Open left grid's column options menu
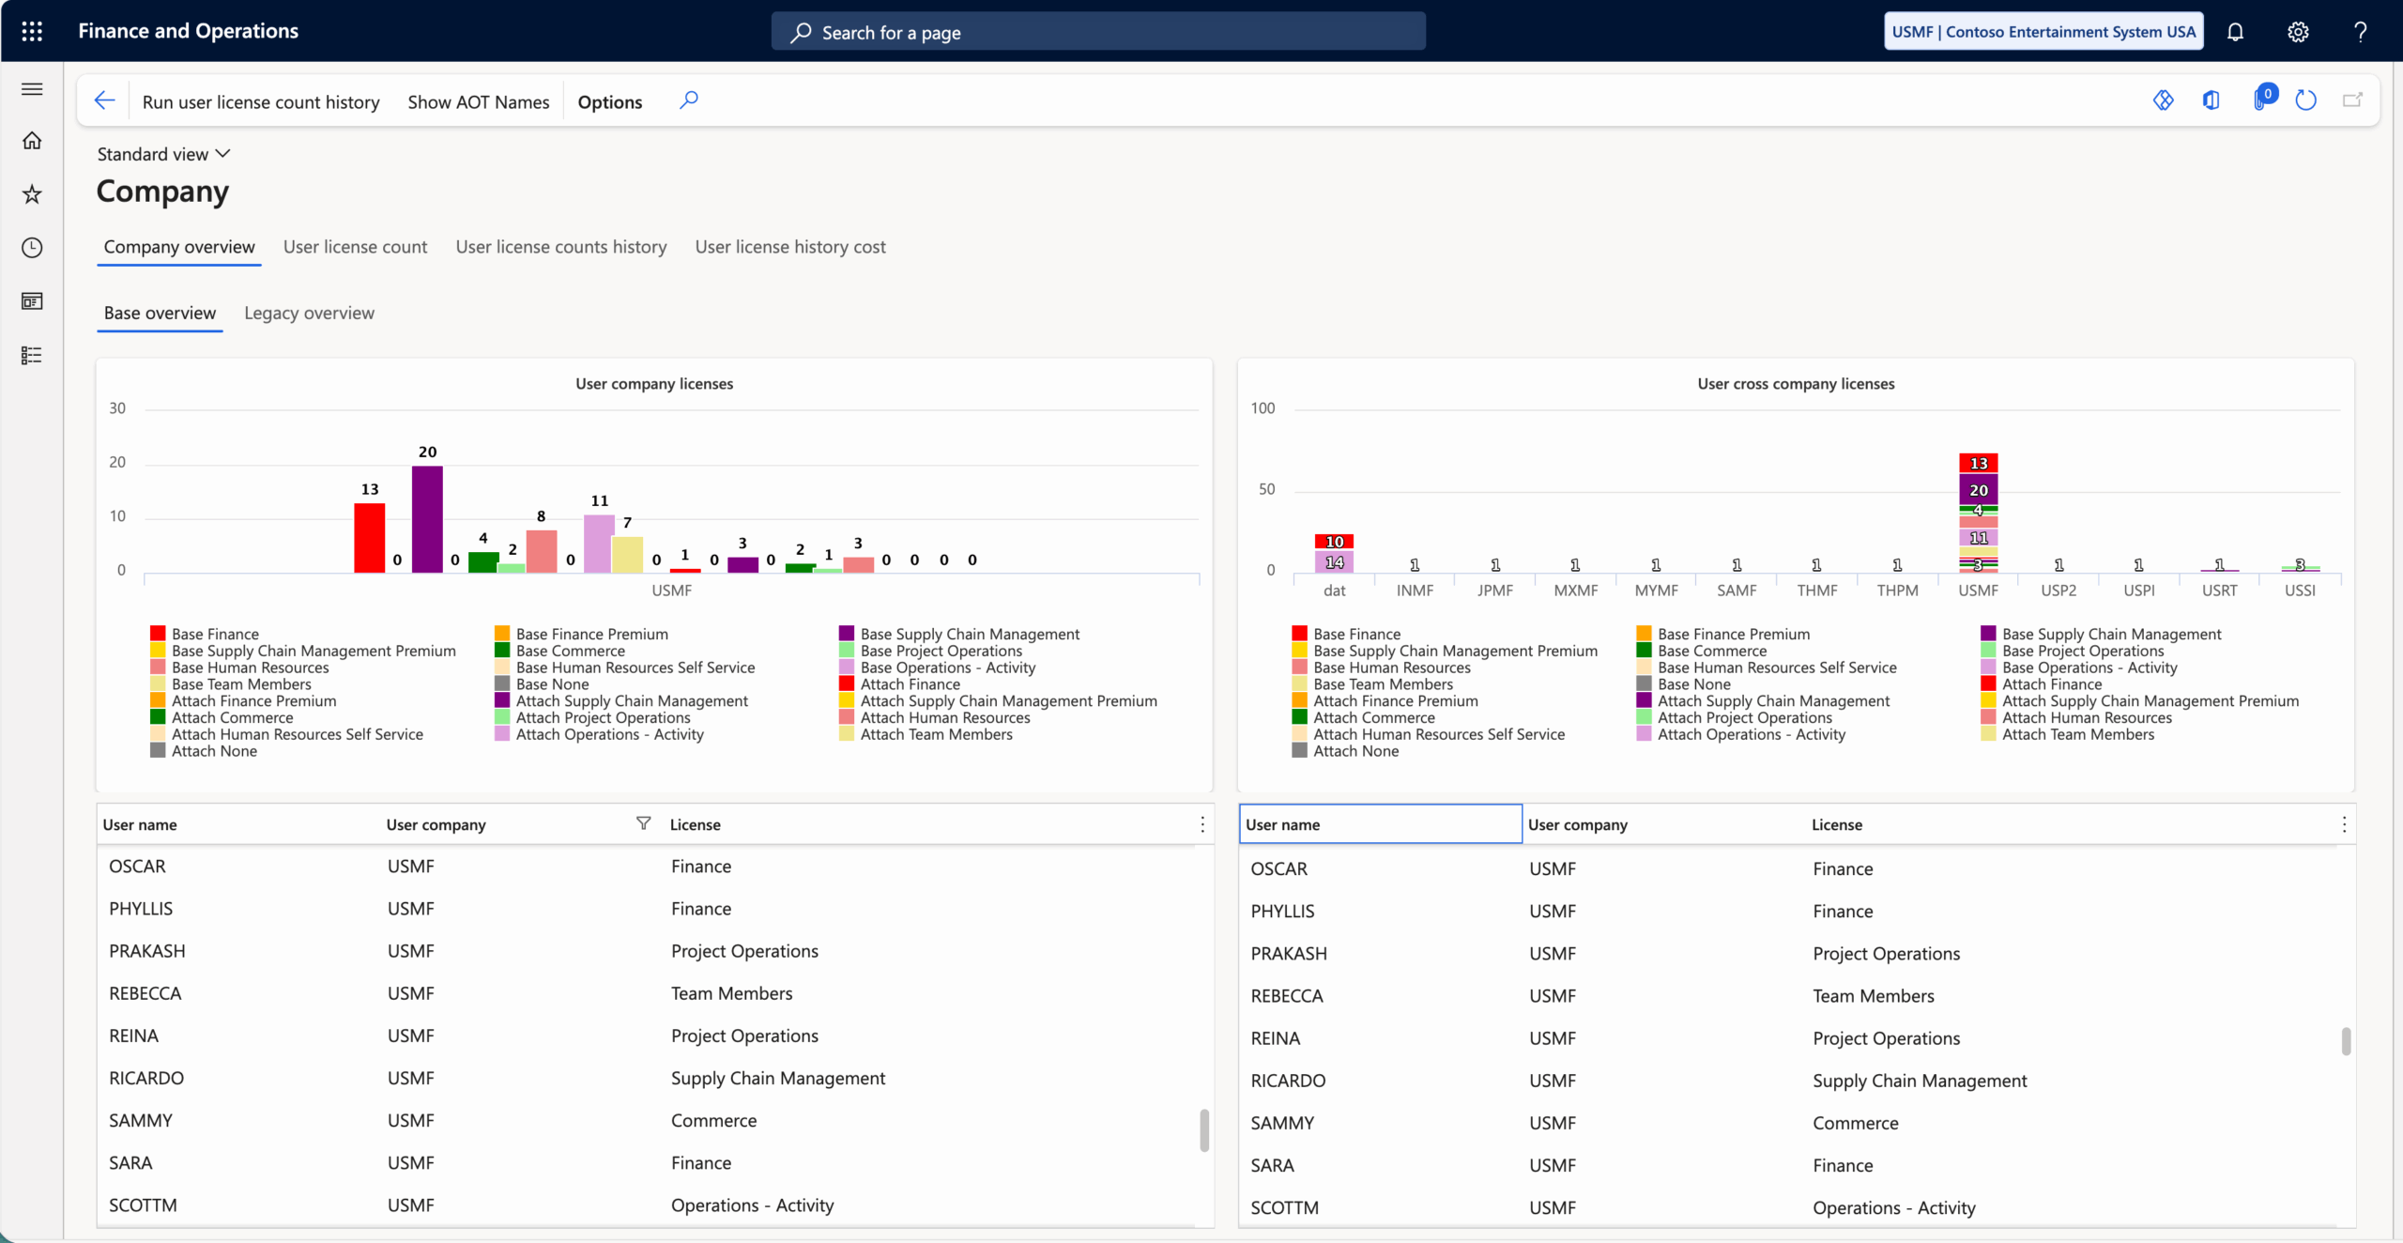Screen dimensions: 2403x1243 click(x=1201, y=824)
